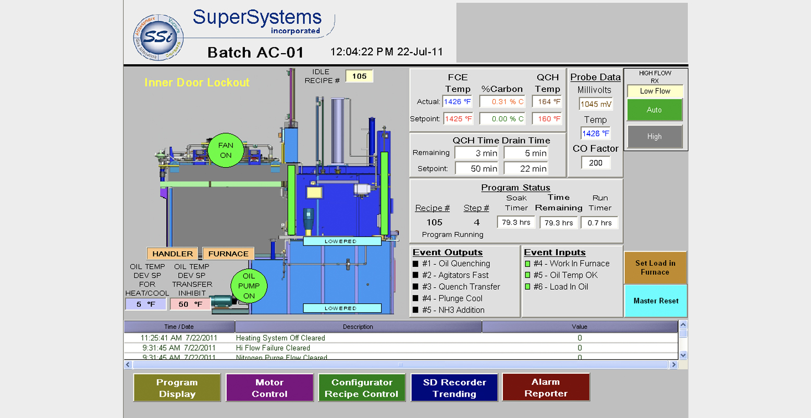
Task: Click the Oil Quenching event output indicator
Action: click(415, 264)
